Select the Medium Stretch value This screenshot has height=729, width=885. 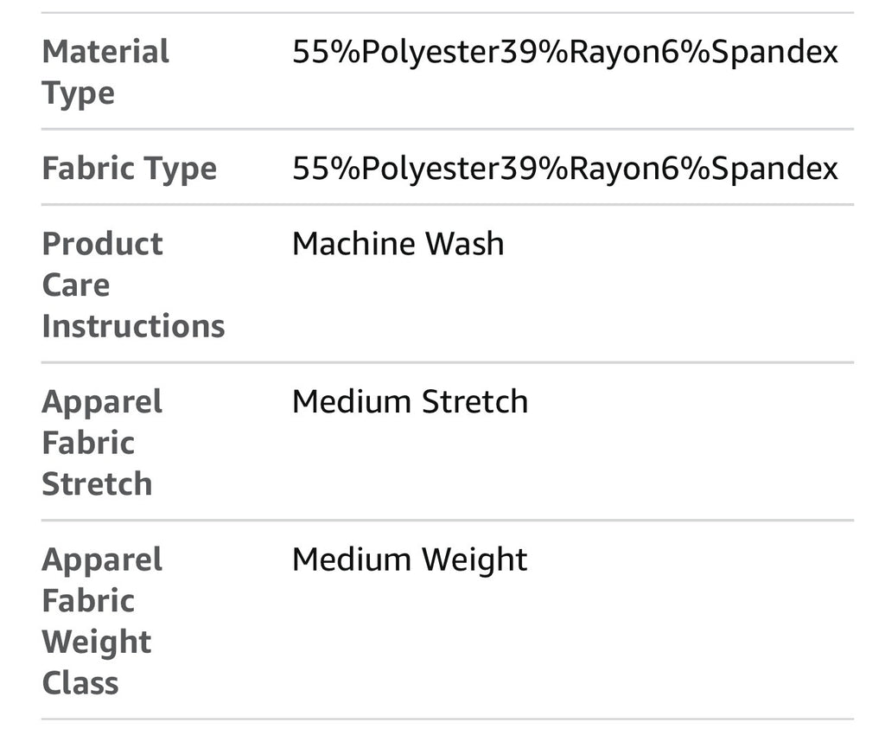click(411, 402)
